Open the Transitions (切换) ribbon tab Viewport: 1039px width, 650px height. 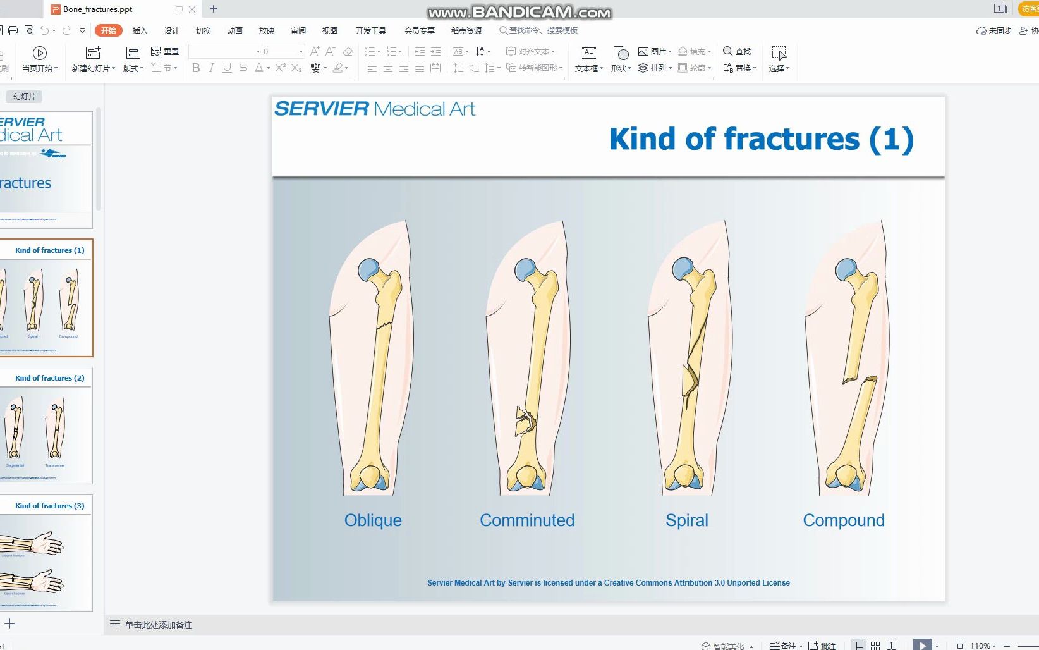(203, 30)
